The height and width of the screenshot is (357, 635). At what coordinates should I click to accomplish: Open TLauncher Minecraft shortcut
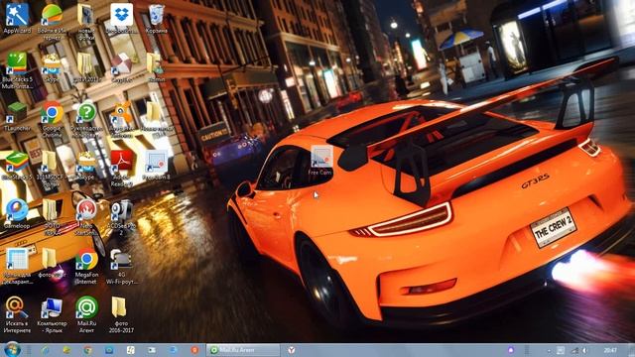(17, 116)
